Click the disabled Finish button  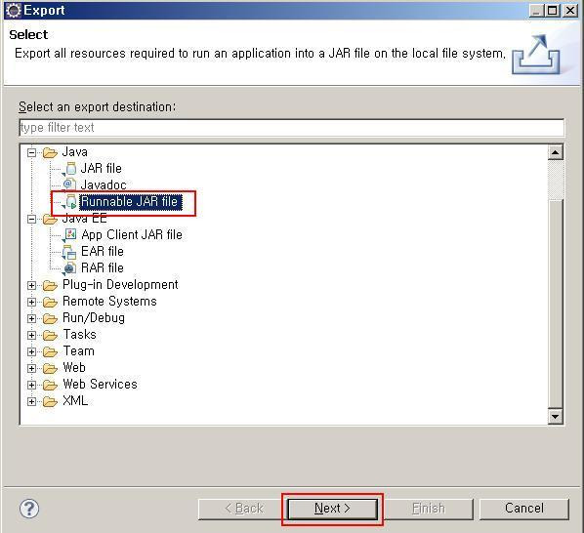point(429,509)
